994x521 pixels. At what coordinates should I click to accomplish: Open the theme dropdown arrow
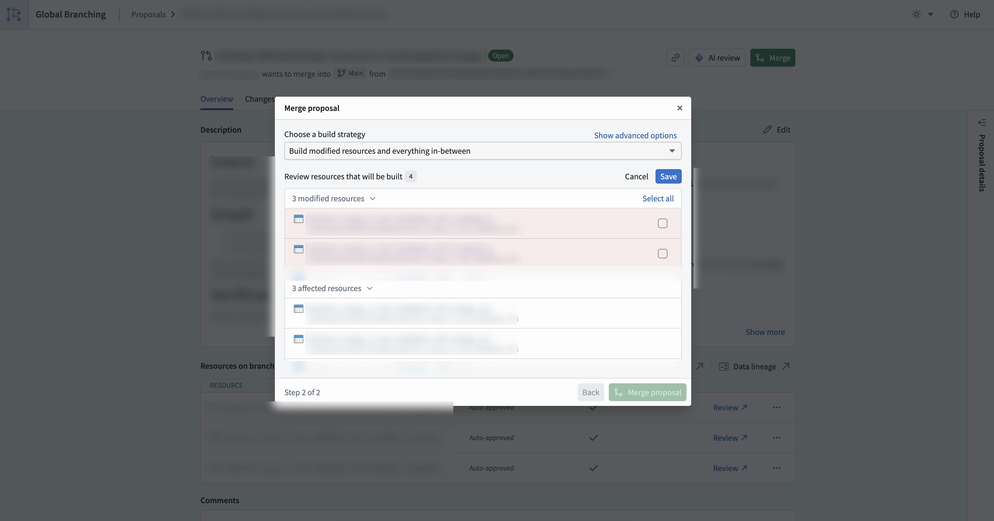pos(930,14)
